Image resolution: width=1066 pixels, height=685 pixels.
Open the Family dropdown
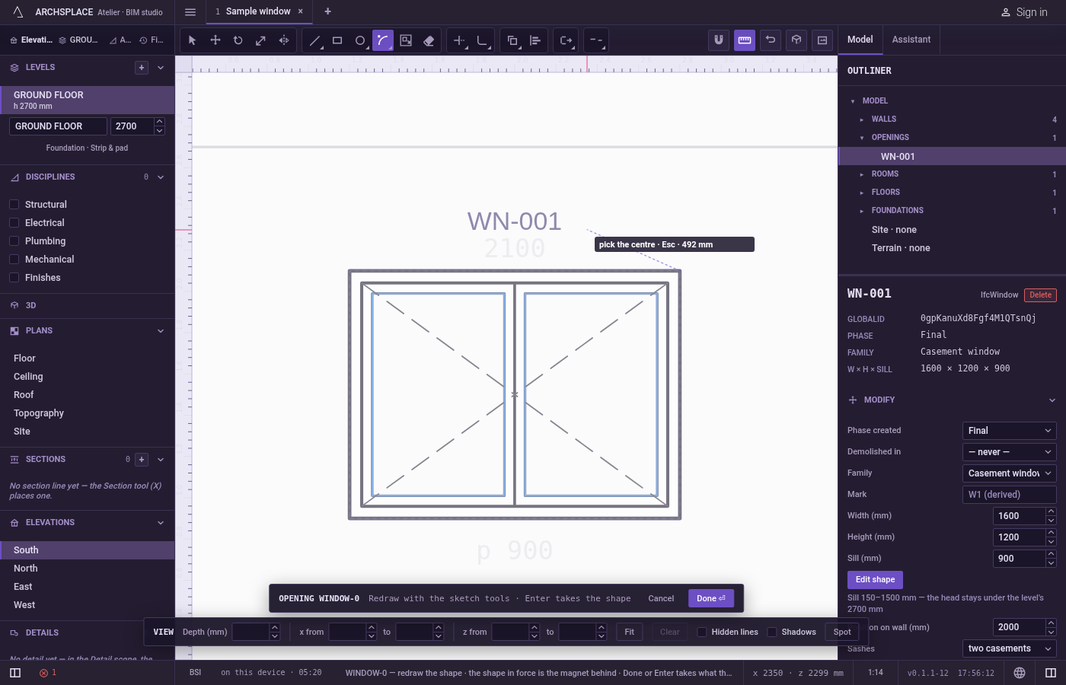(1010, 473)
